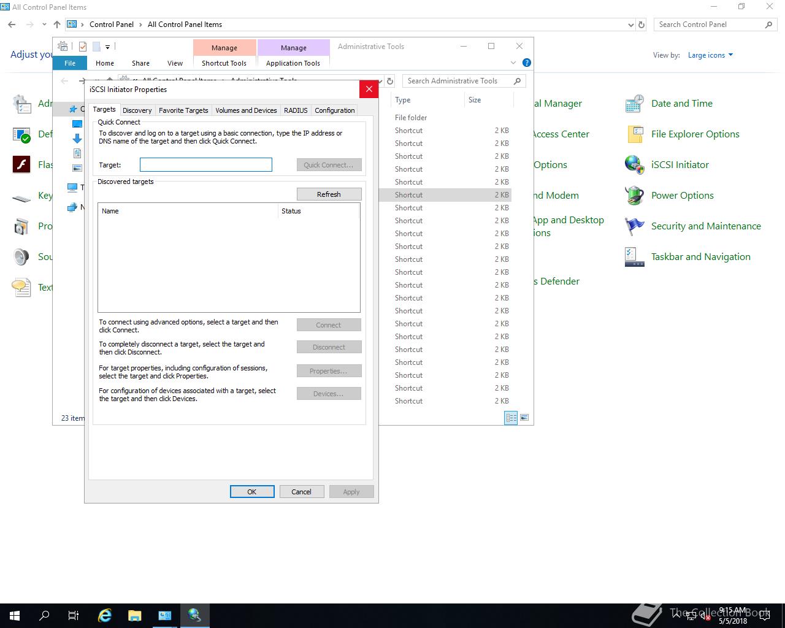Click the Text to Speech icon
Viewport: 785px width, 628px height.
click(x=21, y=287)
